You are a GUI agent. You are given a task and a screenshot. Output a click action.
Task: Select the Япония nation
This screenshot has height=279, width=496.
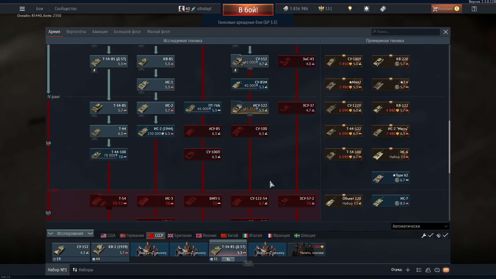point(206,236)
